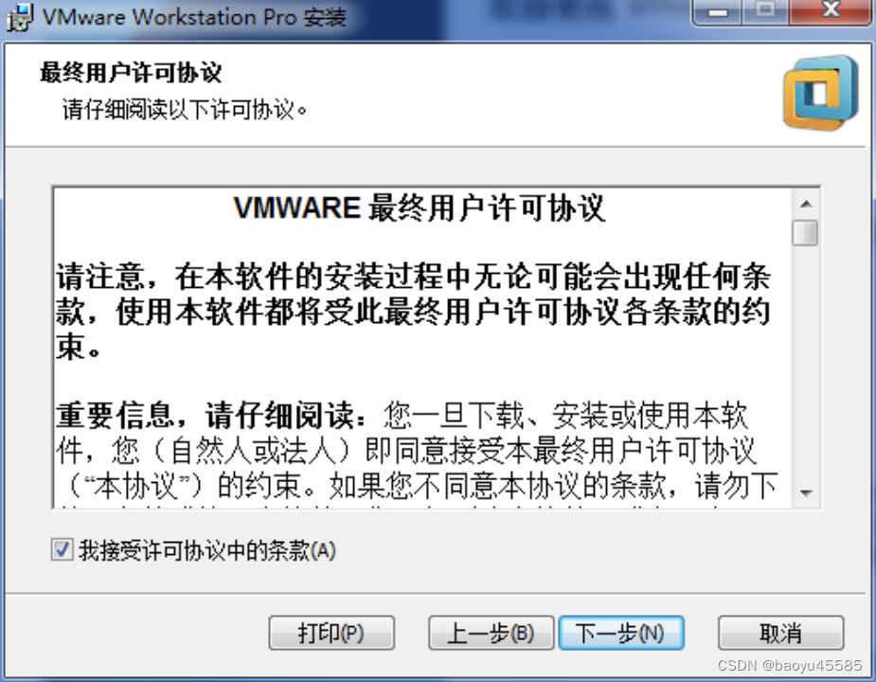Click the installer icon in the title bar
Image resolution: width=876 pixels, height=682 pixels.
pos(20,17)
